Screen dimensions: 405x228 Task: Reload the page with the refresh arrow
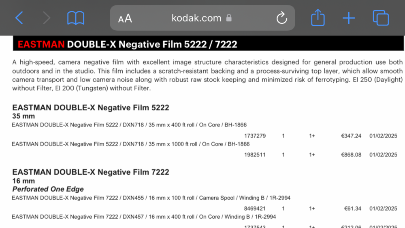[281, 18]
